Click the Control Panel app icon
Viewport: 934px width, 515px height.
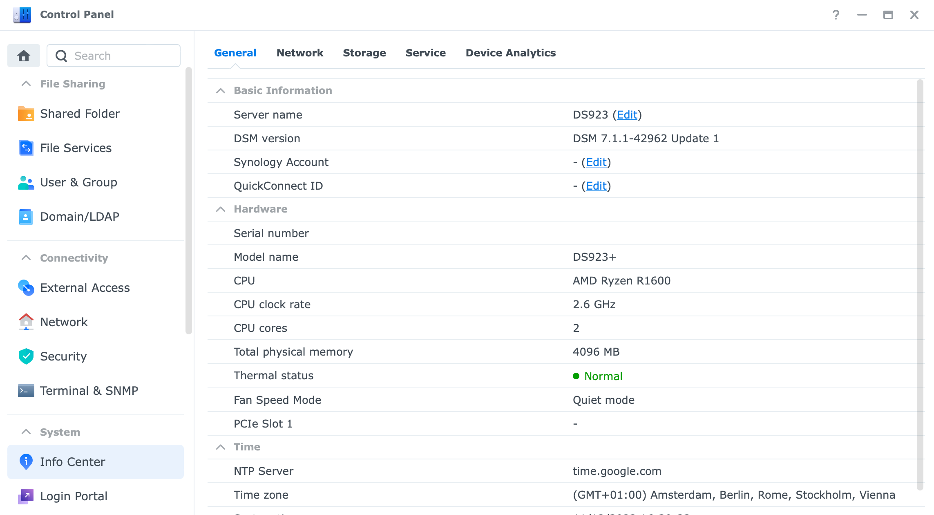pos(22,15)
